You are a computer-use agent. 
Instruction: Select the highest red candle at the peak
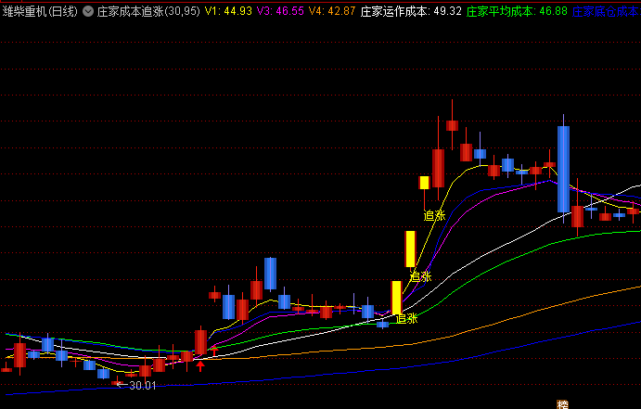coord(452,125)
